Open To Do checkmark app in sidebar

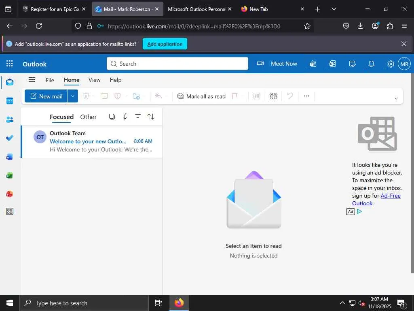pos(10,138)
